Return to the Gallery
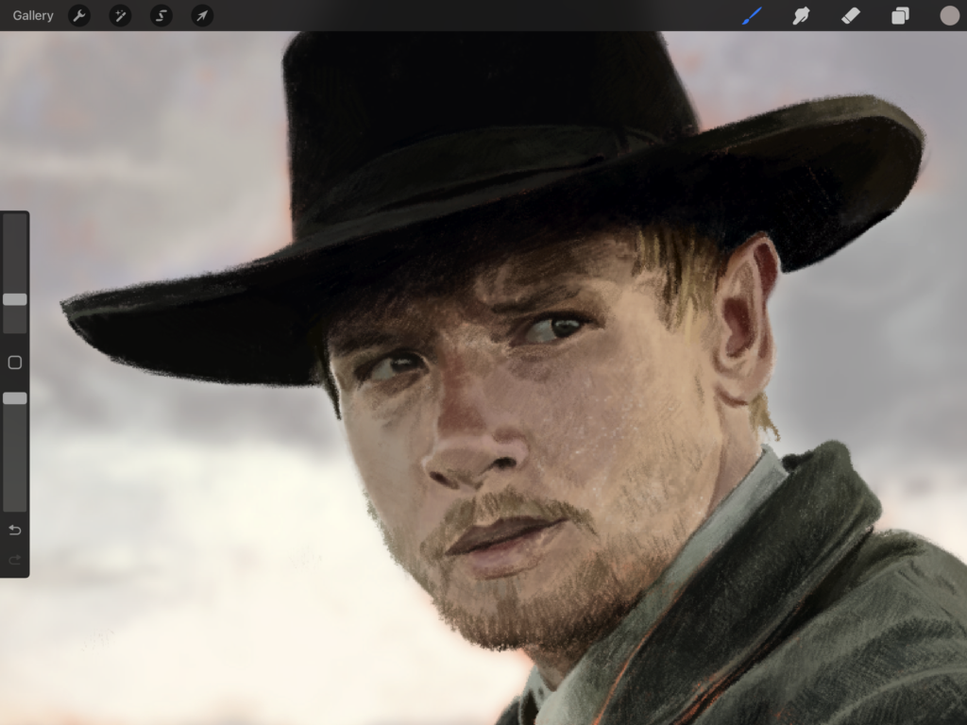 (x=33, y=16)
